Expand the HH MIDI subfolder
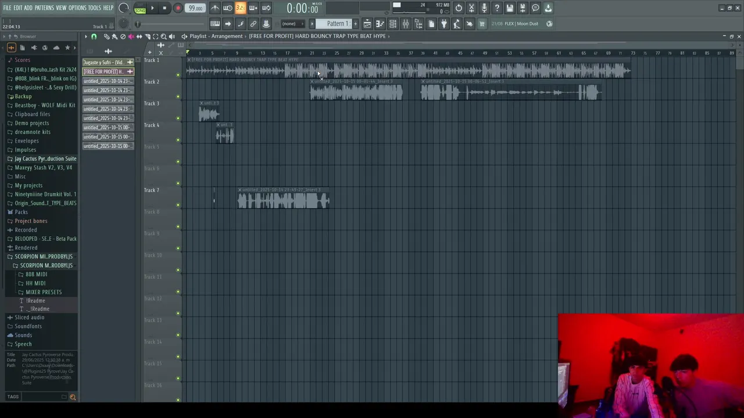The image size is (744, 418). 35,283
